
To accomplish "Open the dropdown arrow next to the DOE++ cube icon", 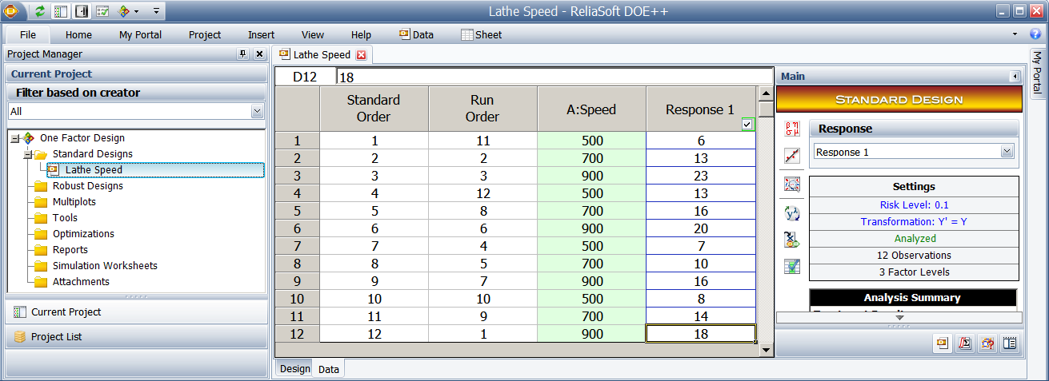I will point(136,12).
